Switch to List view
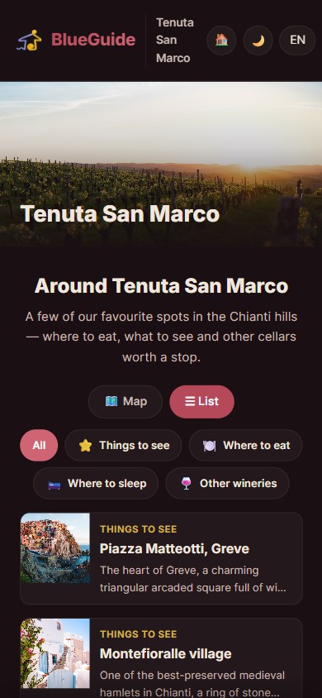Screen dimensions: 322x698 [201, 402]
